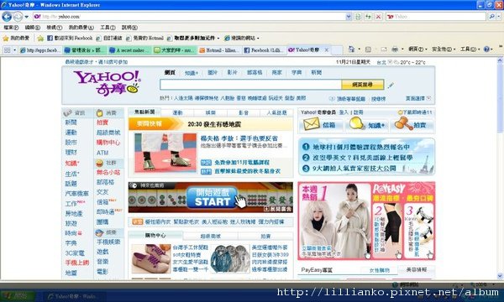Click the scrollbar up arrow

(x=500, y=60)
